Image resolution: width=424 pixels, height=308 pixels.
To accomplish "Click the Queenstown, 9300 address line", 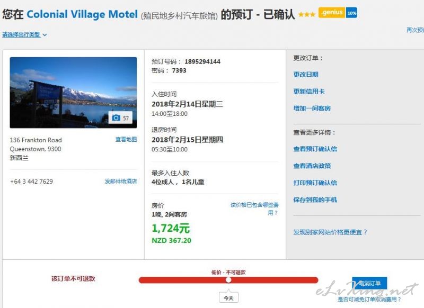I will pos(36,149).
